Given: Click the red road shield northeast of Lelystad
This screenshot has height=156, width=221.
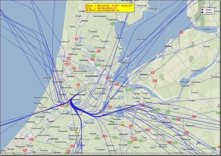Looking at the screenshot, I should click(181, 32).
